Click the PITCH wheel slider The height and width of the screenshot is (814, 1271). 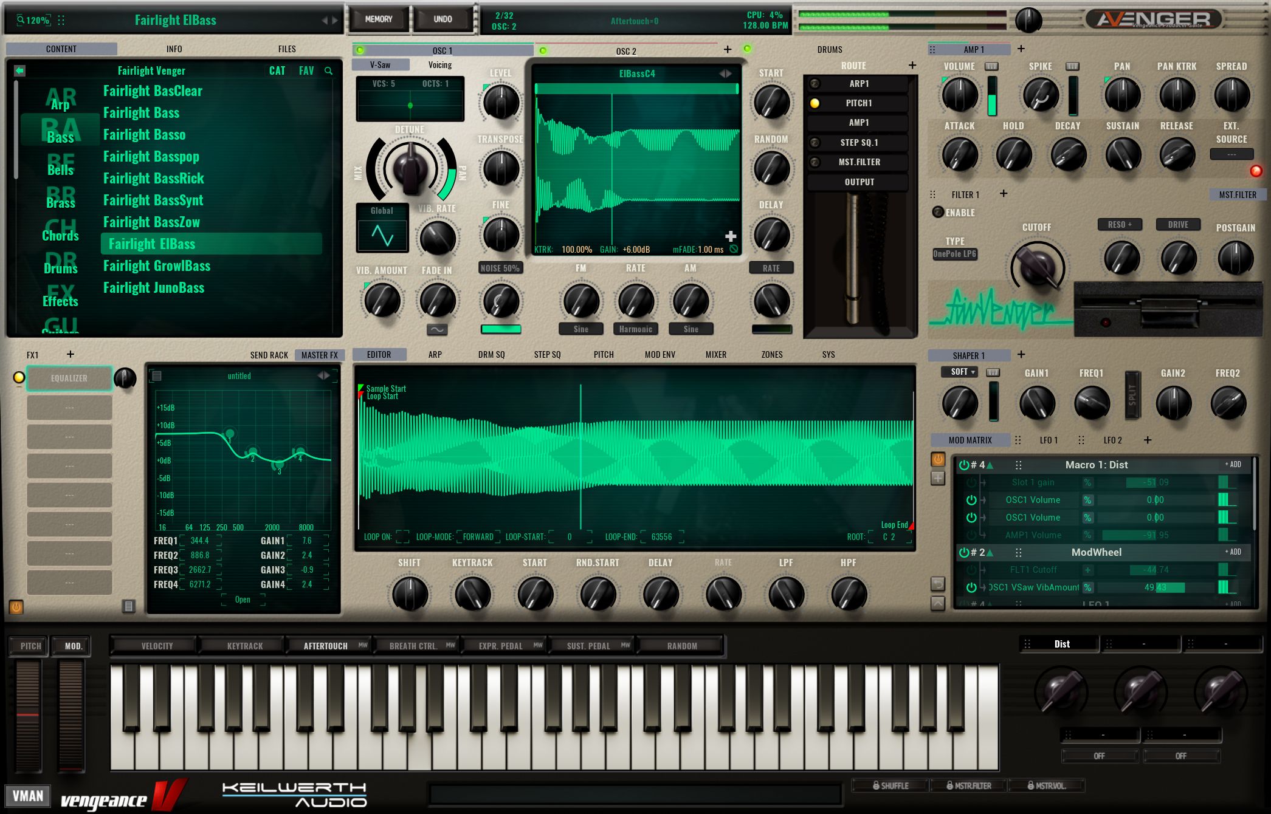pyautogui.click(x=28, y=716)
